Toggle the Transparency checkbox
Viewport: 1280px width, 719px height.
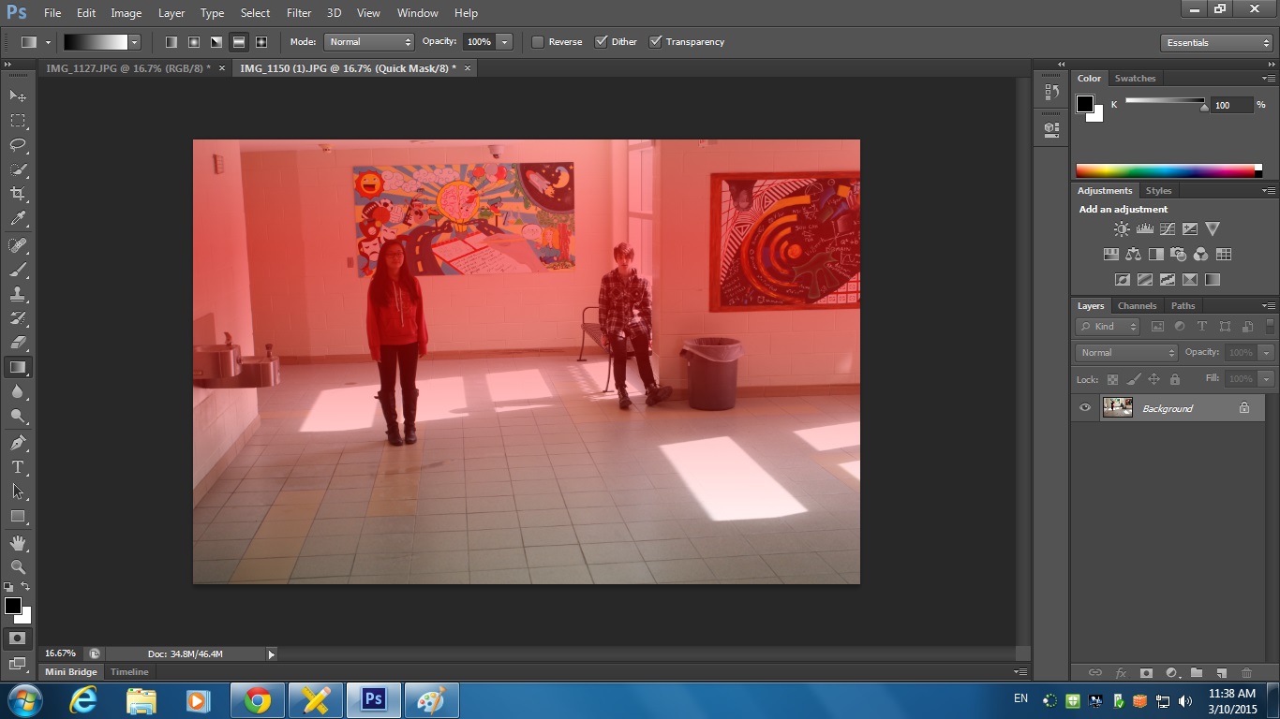pos(656,42)
